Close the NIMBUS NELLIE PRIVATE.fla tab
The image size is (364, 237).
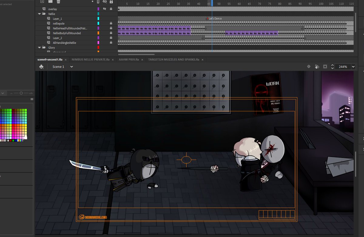(x=113, y=60)
